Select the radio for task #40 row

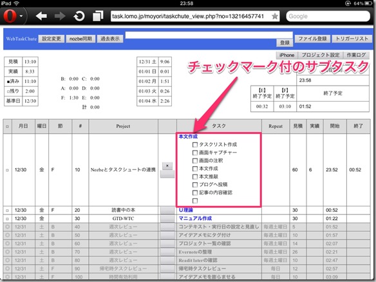point(8,227)
